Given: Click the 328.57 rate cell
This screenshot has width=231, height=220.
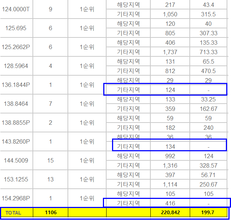Looking at the screenshot, I should tap(208, 165).
